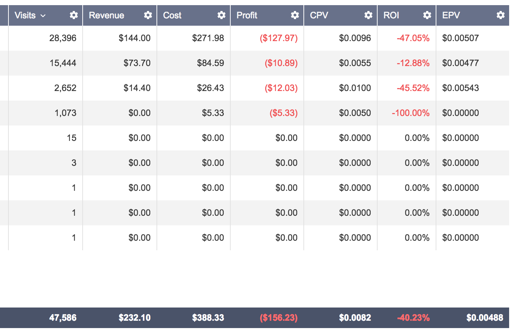Viewport: 515px width, 331px height.
Task: Click the $0.0100 CPV value
Action: click(x=355, y=88)
